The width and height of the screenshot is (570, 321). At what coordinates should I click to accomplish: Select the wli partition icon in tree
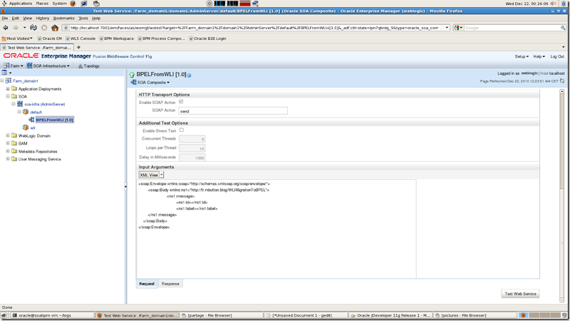26,127
